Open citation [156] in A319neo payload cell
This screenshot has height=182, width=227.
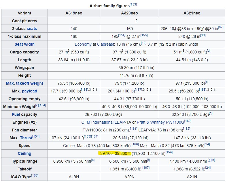(84, 90)
